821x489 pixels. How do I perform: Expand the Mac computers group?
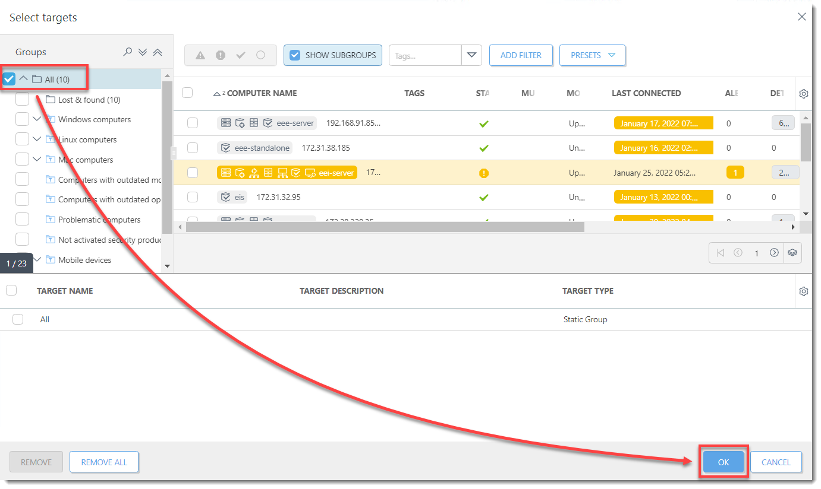[37, 159]
